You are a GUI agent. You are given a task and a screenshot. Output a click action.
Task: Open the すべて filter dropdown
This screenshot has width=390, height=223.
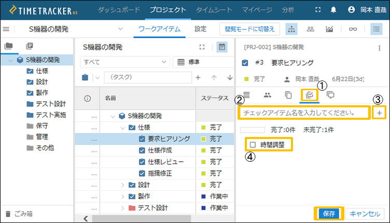click(x=125, y=62)
